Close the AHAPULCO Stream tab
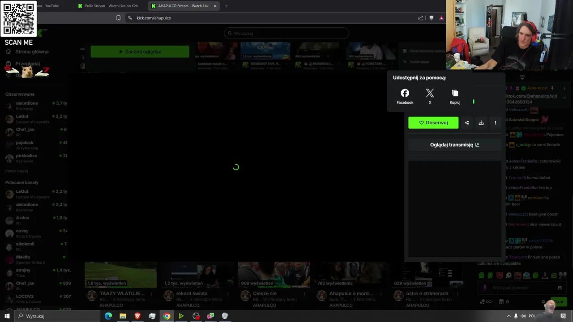The width and height of the screenshot is (573, 322). [x=215, y=6]
